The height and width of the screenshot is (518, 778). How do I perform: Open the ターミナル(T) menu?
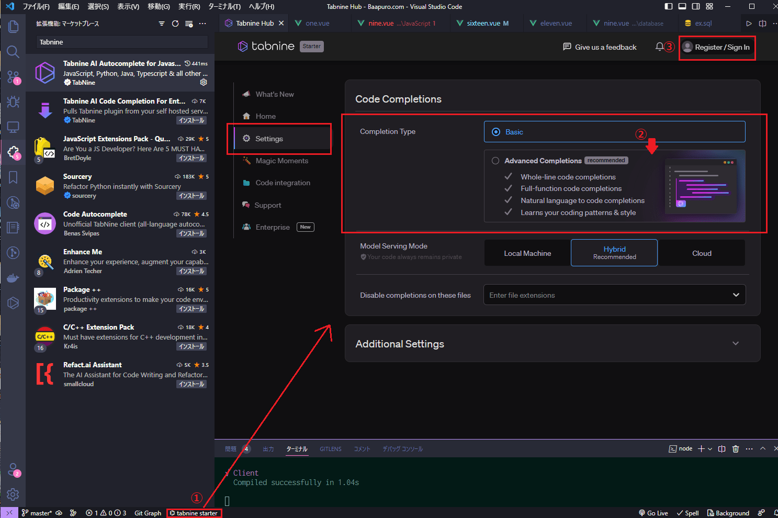[224, 6]
